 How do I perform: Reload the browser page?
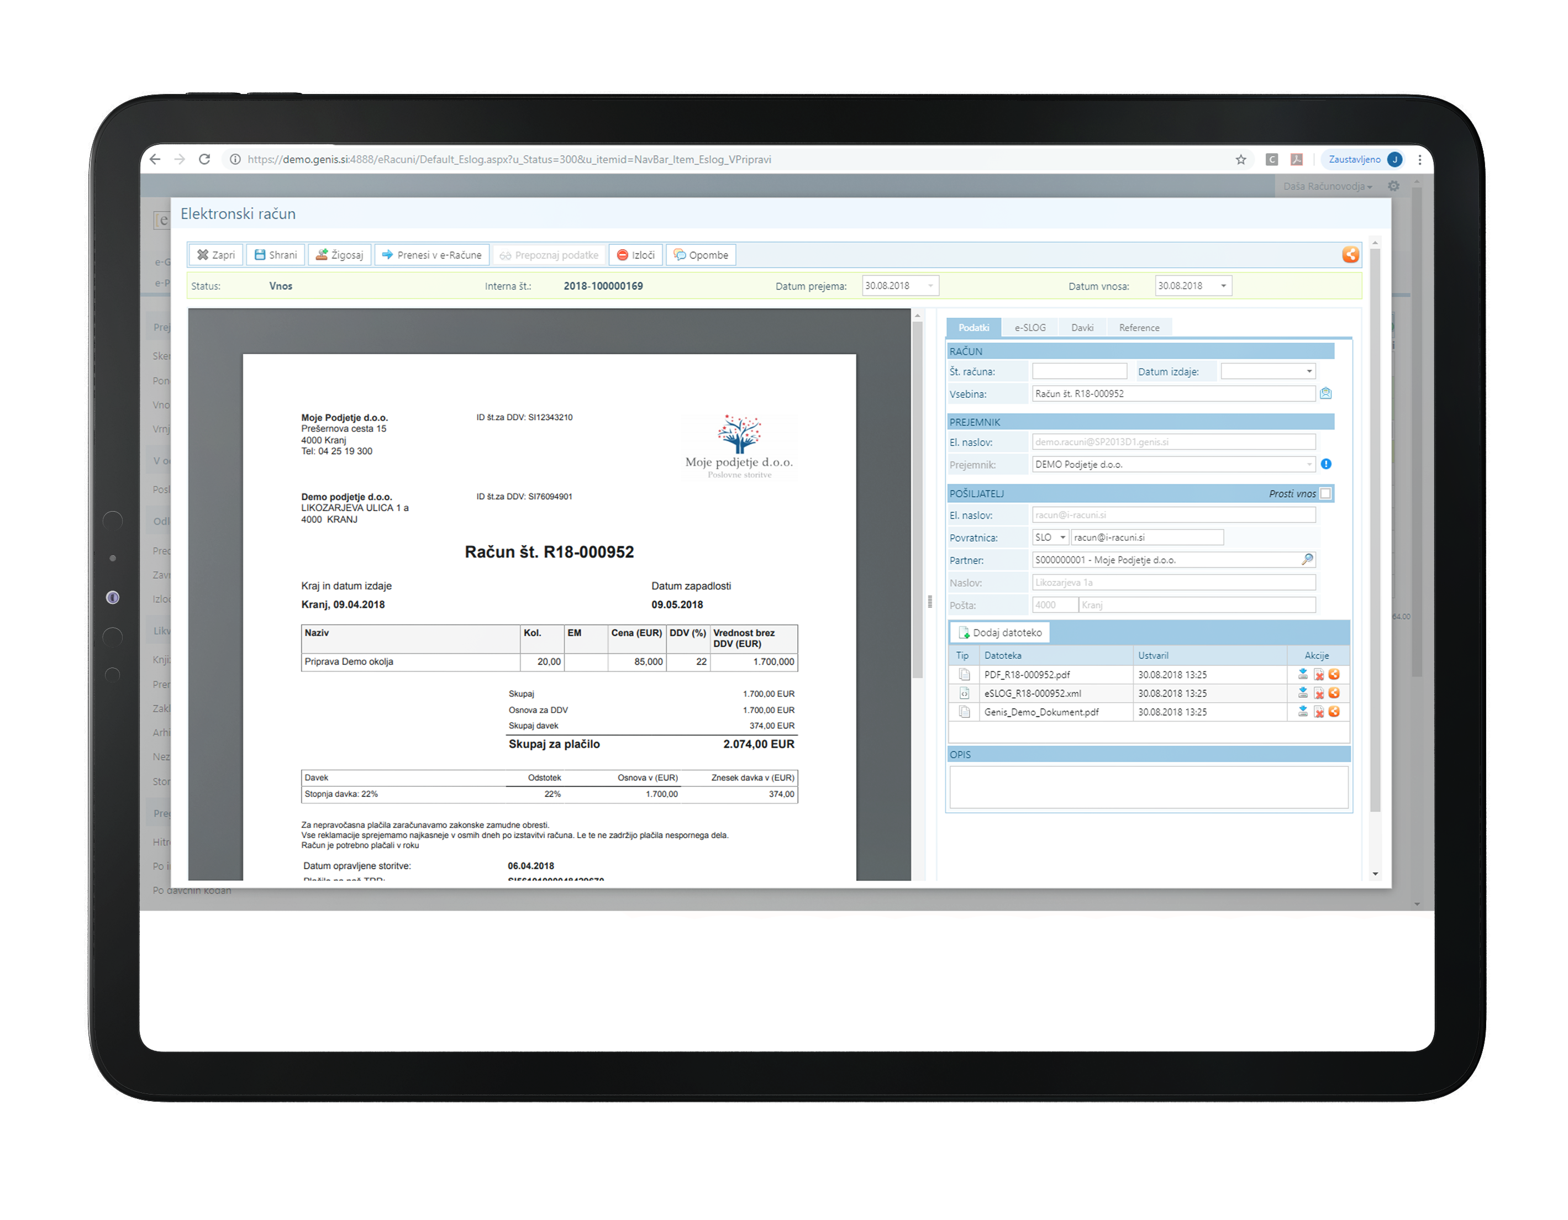204,160
